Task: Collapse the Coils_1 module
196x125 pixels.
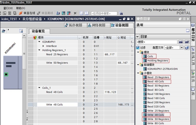Action: 39,88
